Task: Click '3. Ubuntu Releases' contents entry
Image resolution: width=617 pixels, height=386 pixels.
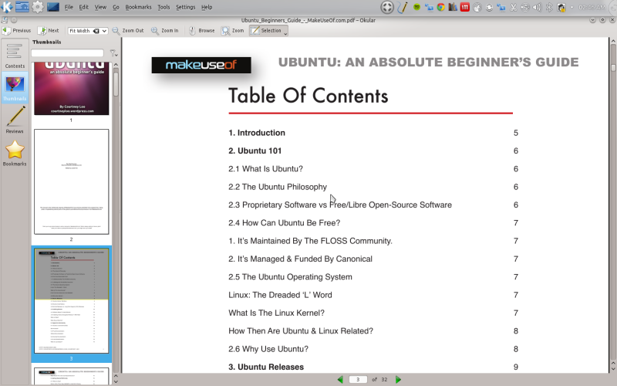Action: [x=266, y=367]
